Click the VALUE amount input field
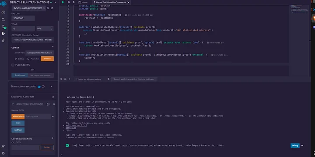Viewport: 315px width, 157px height. pos(23,29)
